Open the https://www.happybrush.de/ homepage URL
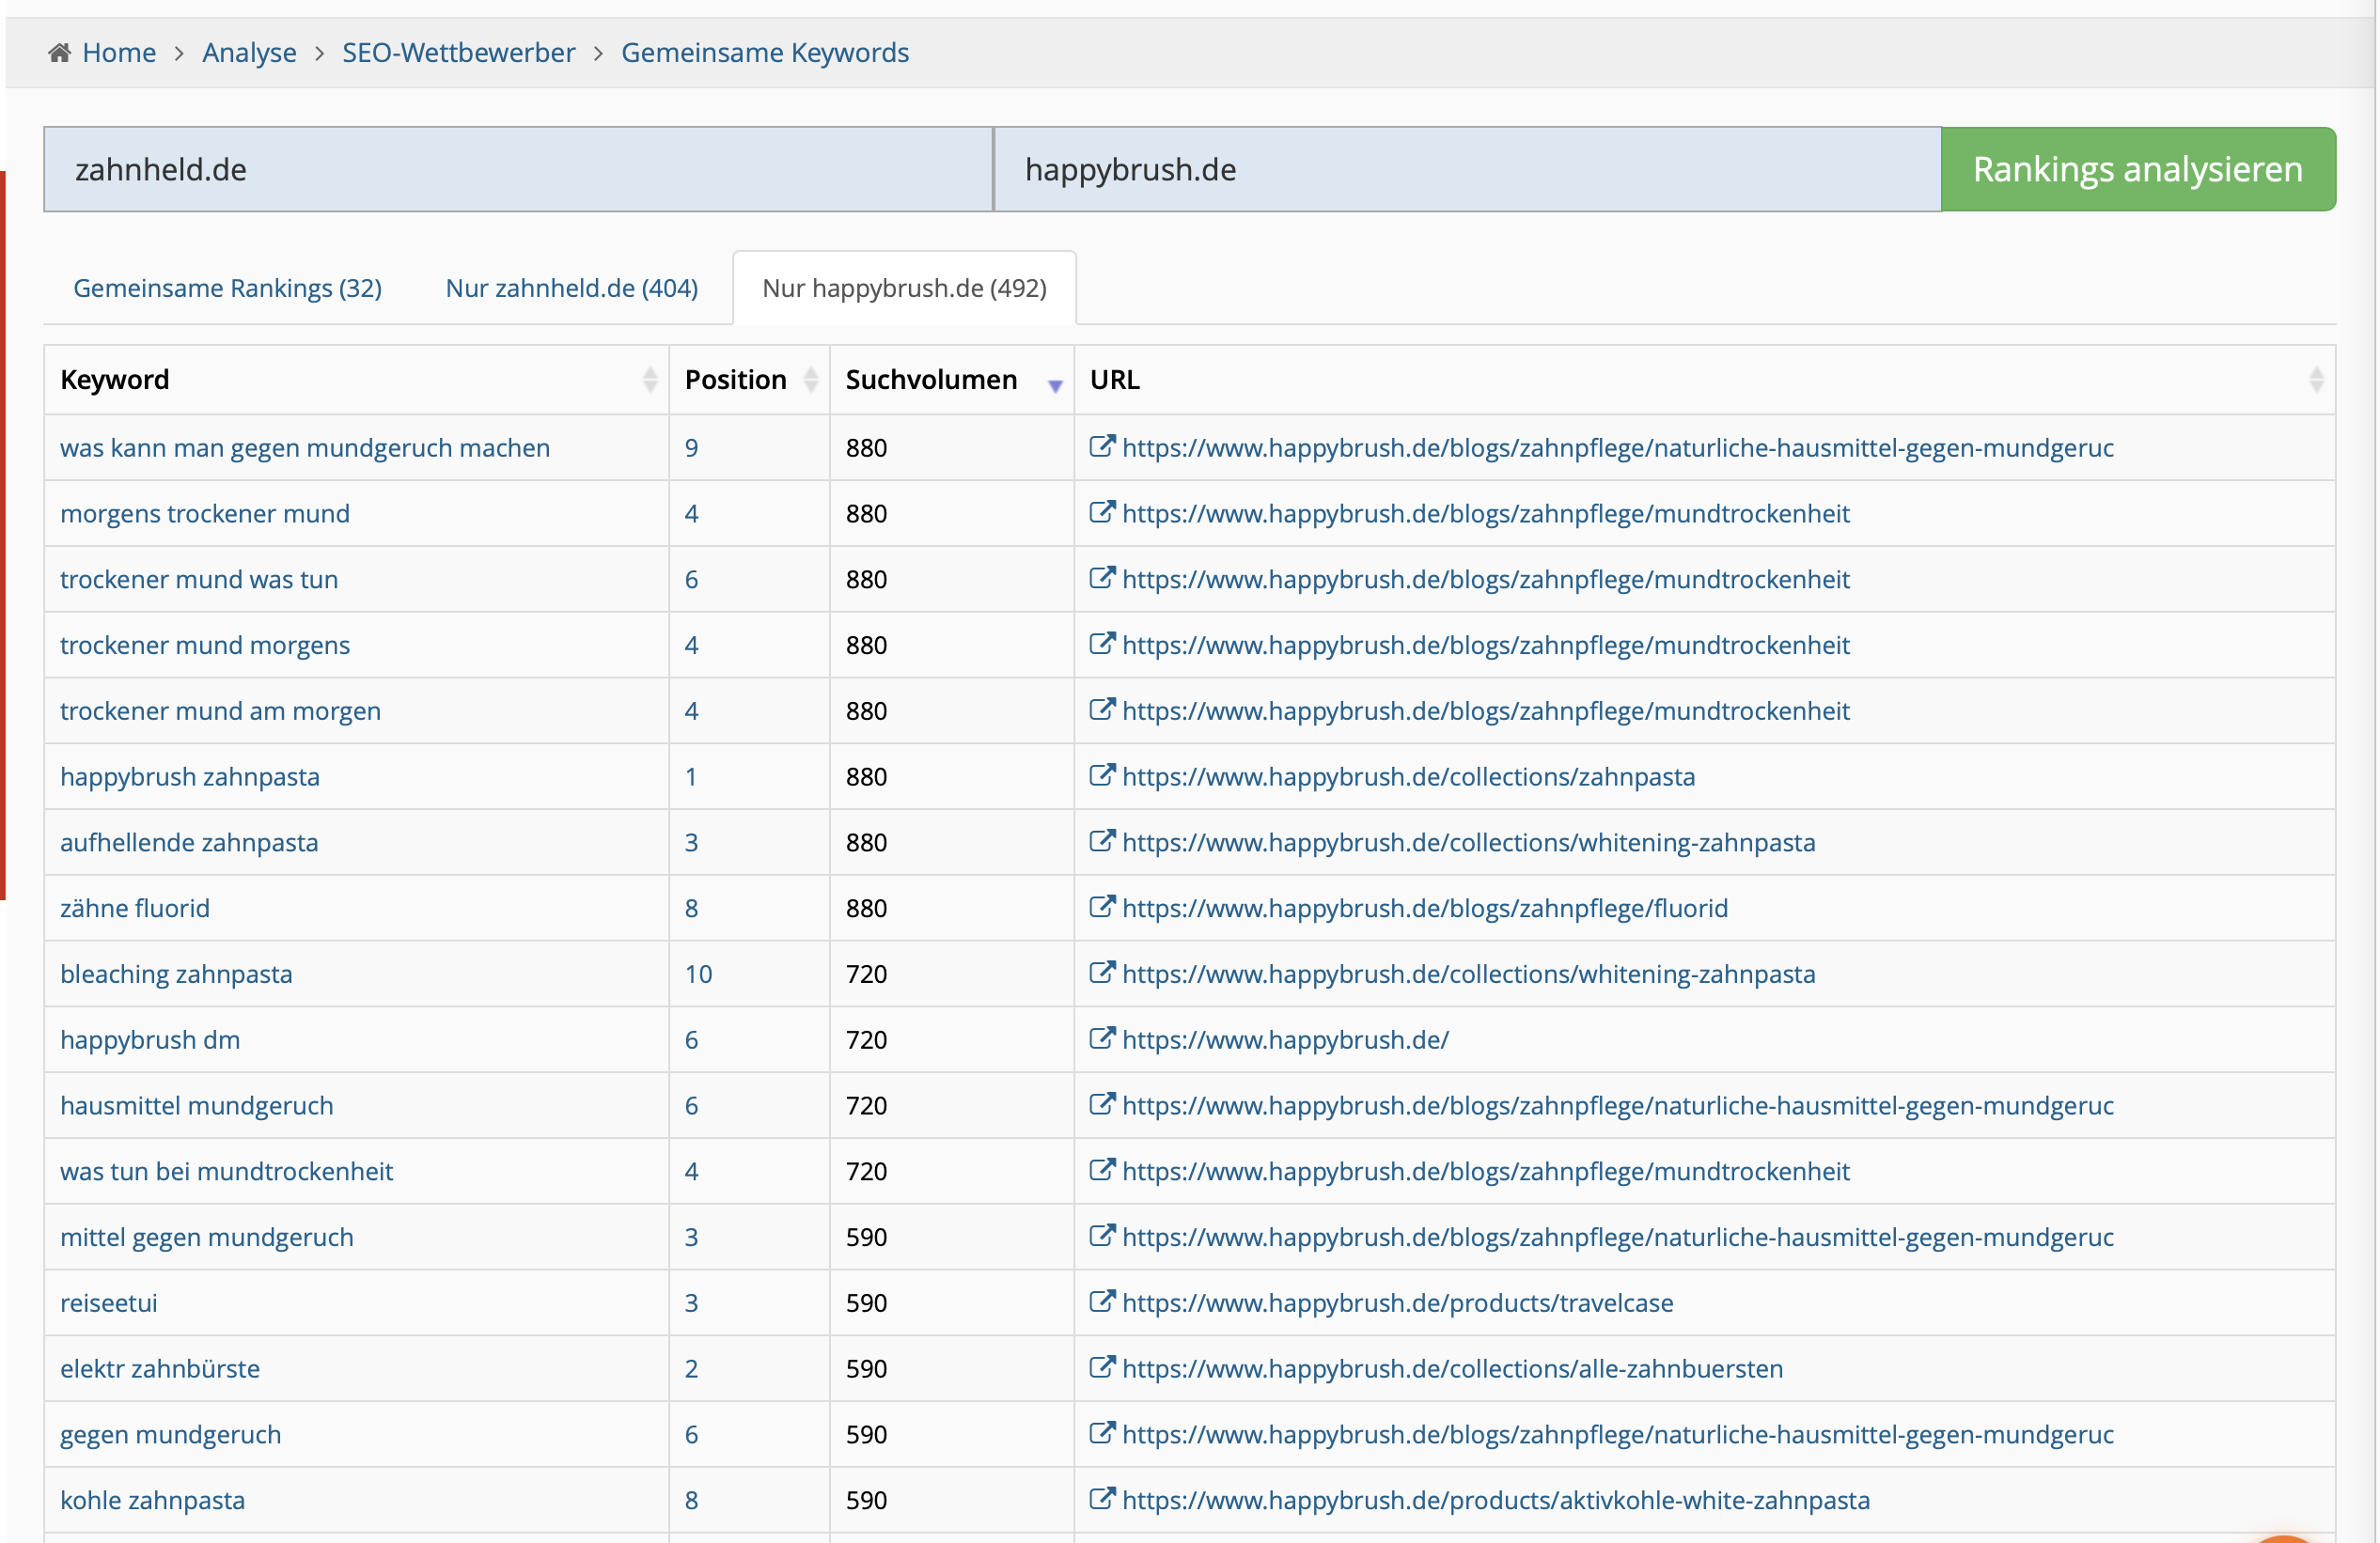The height and width of the screenshot is (1543, 2380). (1286, 1040)
